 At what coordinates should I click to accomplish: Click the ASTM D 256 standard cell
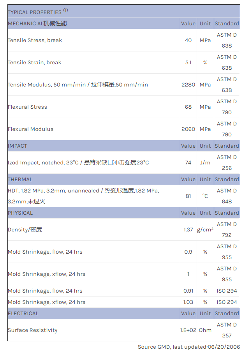(227, 162)
